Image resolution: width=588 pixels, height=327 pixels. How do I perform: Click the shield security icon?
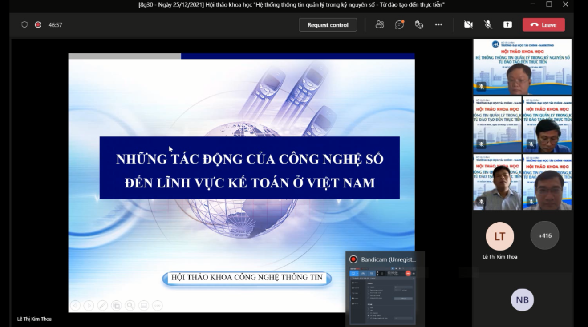tap(24, 25)
